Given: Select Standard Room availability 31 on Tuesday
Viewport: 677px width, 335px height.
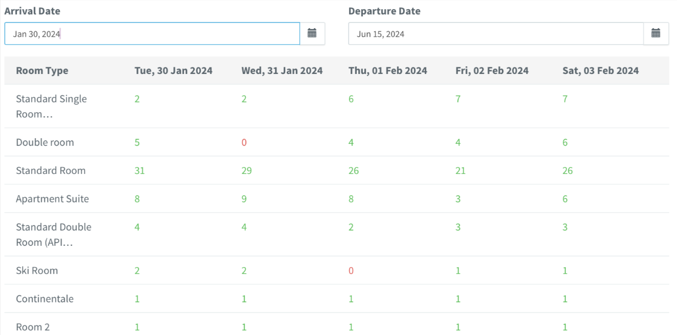Looking at the screenshot, I should pyautogui.click(x=139, y=171).
